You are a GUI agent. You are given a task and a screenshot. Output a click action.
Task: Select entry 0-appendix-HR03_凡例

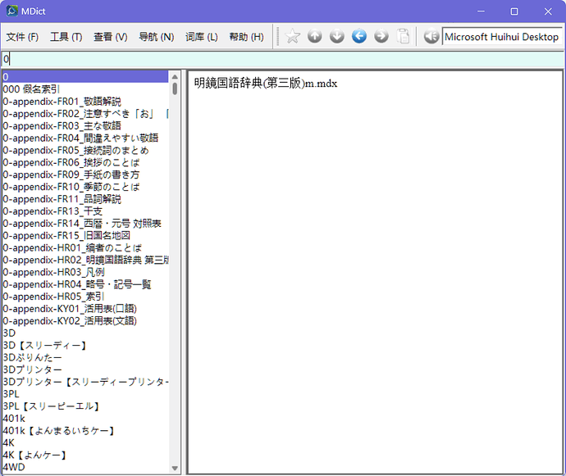[85, 272]
